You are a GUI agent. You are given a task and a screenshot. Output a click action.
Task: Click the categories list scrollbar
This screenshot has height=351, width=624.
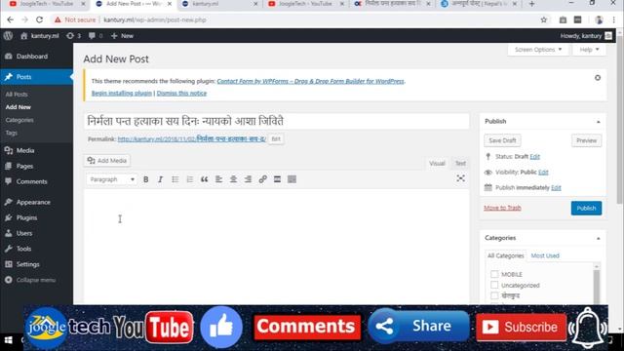pos(596,285)
